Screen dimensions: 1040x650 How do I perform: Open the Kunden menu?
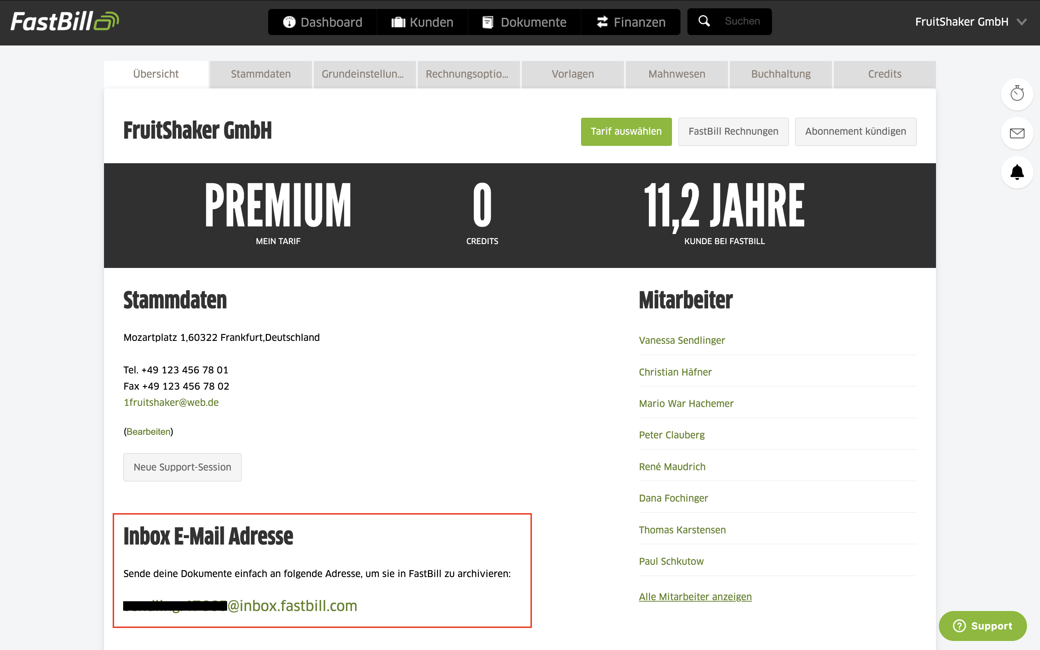(422, 22)
